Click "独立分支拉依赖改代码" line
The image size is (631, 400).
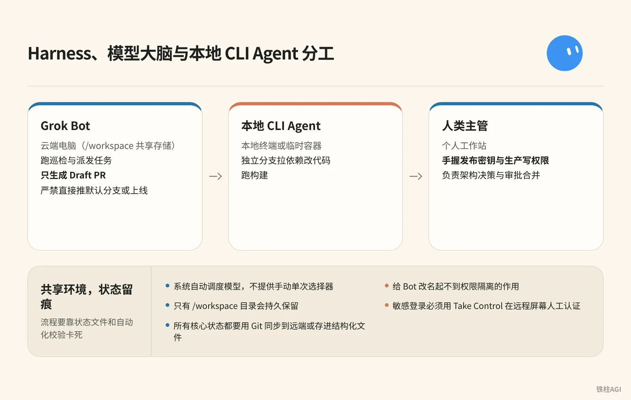[286, 160]
